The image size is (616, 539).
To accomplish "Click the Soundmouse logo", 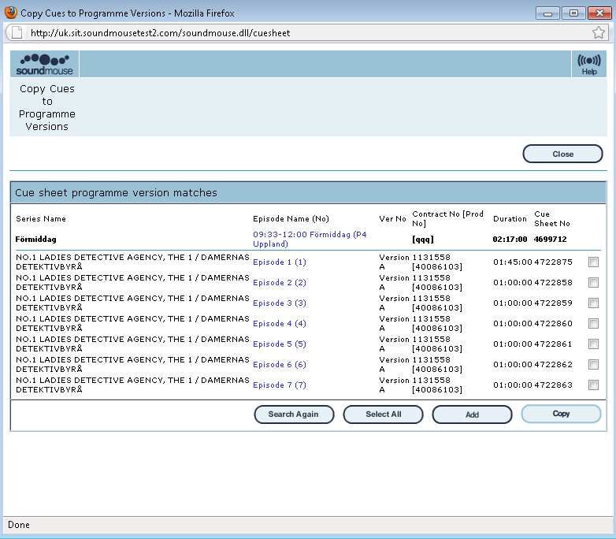I will coord(44,64).
